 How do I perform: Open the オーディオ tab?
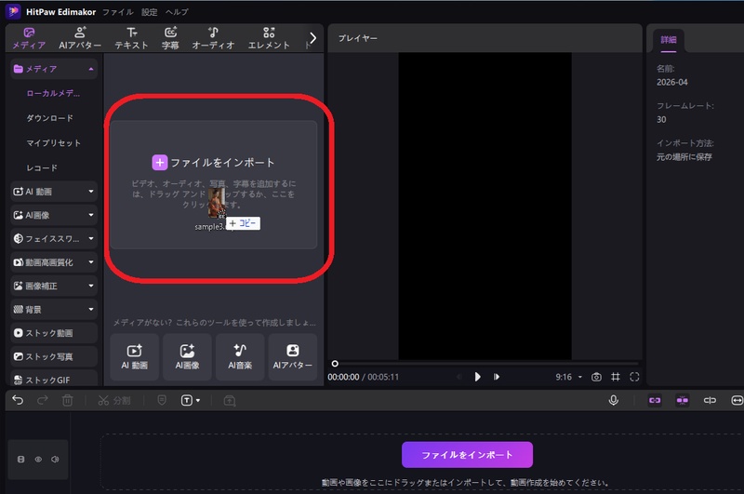click(x=213, y=38)
